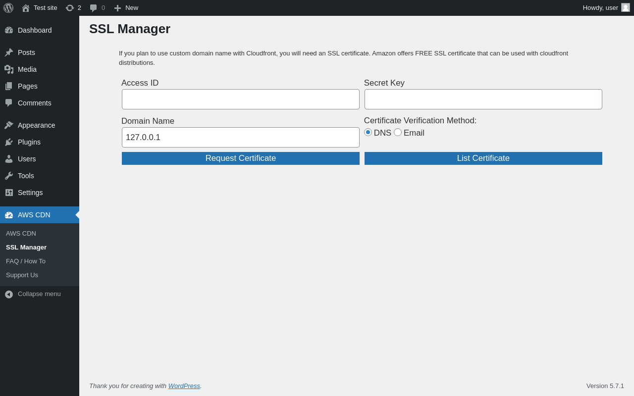Click the Posts pushpin icon
634x396 pixels.
click(9, 52)
